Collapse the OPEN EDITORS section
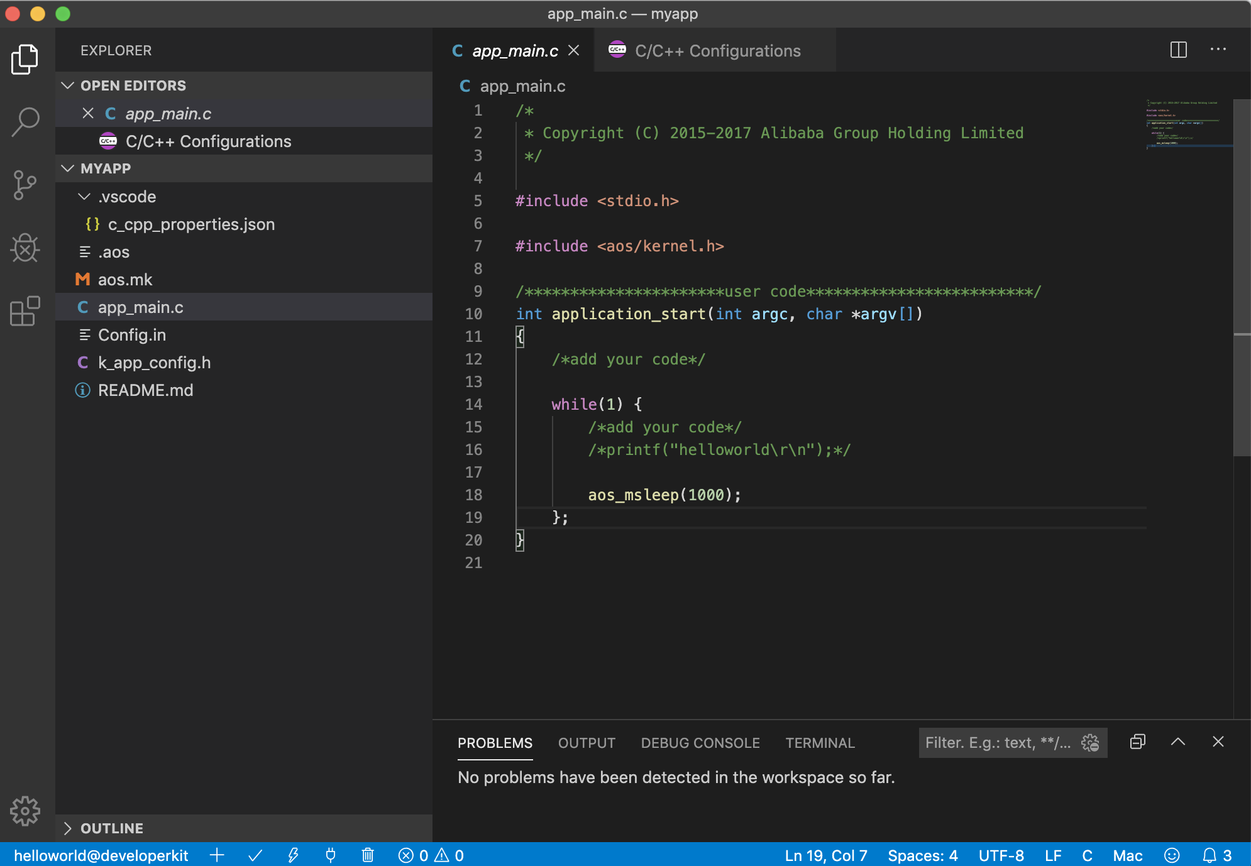This screenshot has width=1251, height=866. point(68,85)
